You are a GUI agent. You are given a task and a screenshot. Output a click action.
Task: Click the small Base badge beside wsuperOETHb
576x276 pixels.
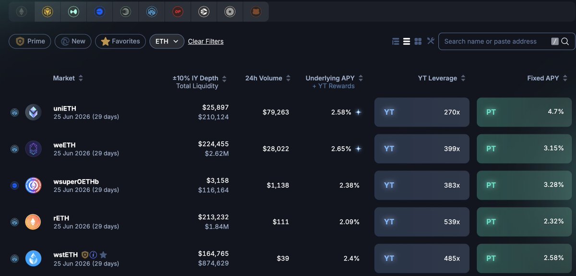pyautogui.click(x=14, y=185)
